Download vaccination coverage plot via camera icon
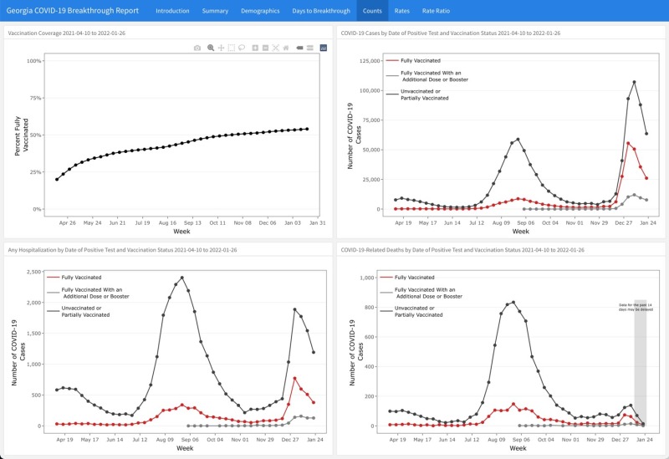 pos(197,48)
